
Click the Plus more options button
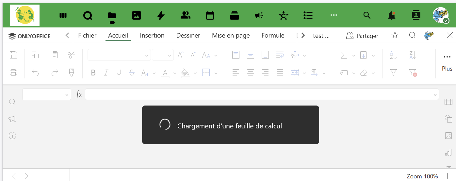point(447,62)
